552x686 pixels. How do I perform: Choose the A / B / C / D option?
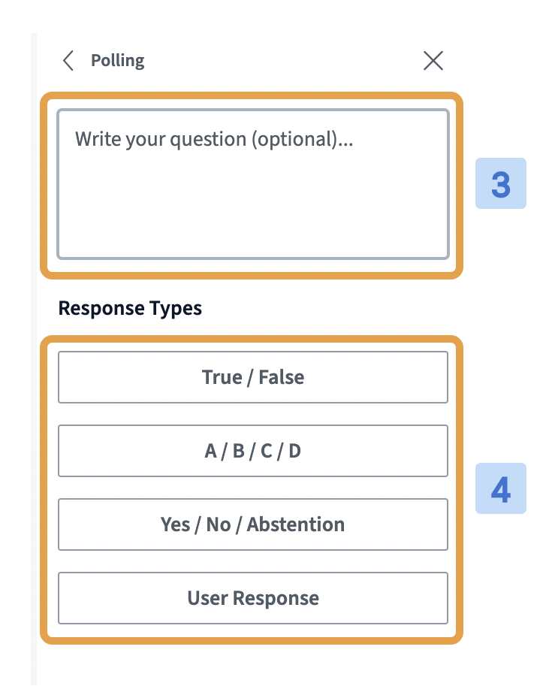tap(252, 451)
